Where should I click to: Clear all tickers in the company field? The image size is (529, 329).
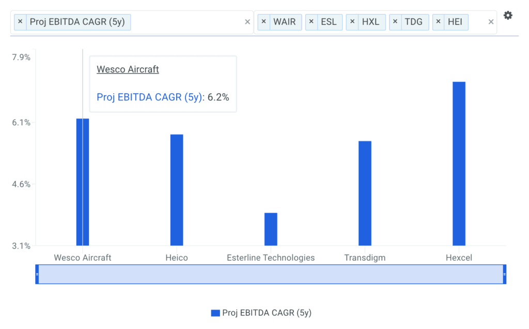[x=491, y=22]
